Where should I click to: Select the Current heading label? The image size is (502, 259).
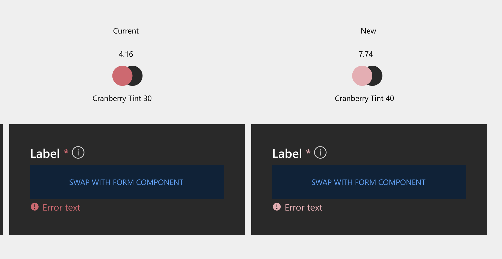coord(126,31)
